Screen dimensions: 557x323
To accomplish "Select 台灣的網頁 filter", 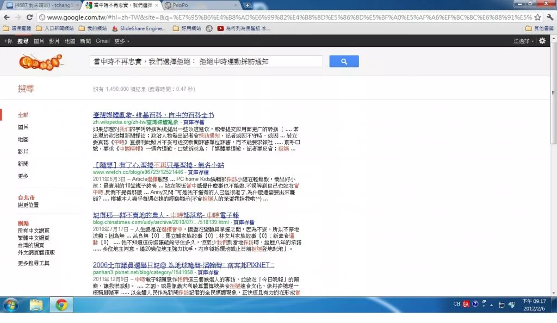I will [x=31, y=245].
